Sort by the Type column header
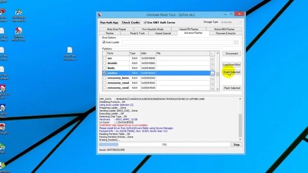 tap(135, 53)
